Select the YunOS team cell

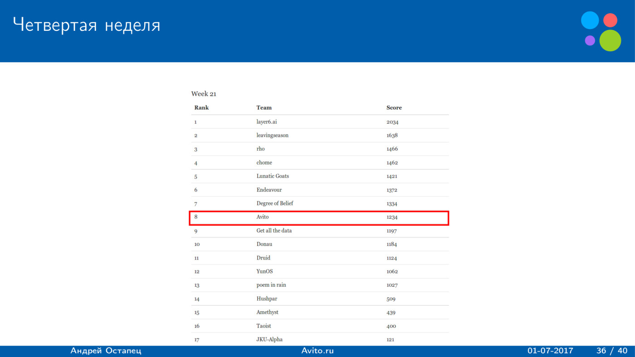click(264, 271)
